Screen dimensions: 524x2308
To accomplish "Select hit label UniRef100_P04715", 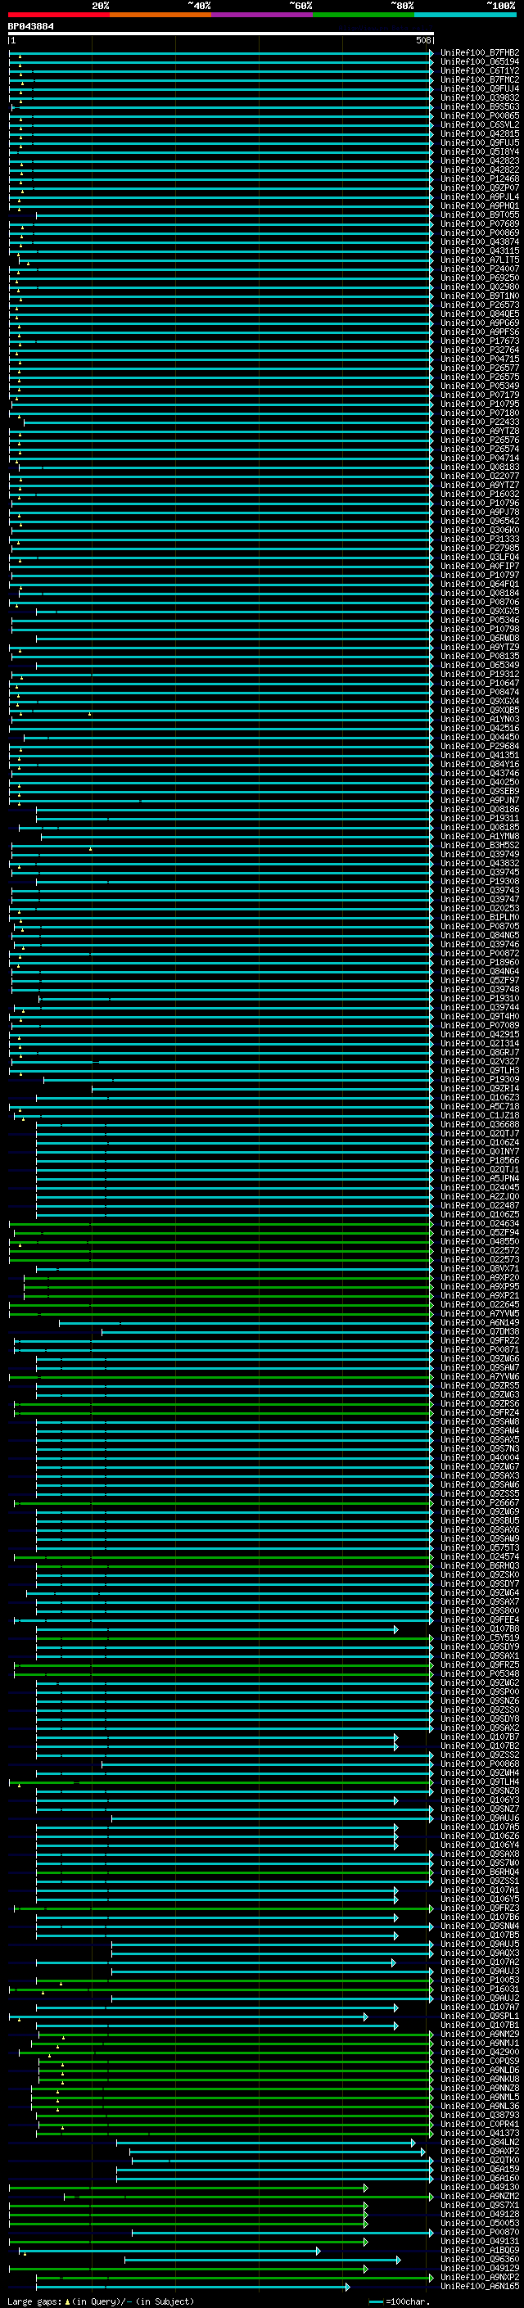I will [479, 359].
